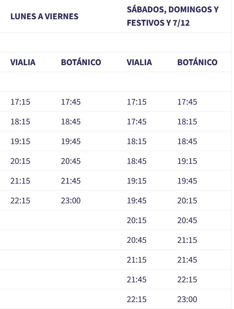This screenshot has height=309, width=234.
Task: Select the weekday BOTÁNICO column header
Action: coord(81,62)
